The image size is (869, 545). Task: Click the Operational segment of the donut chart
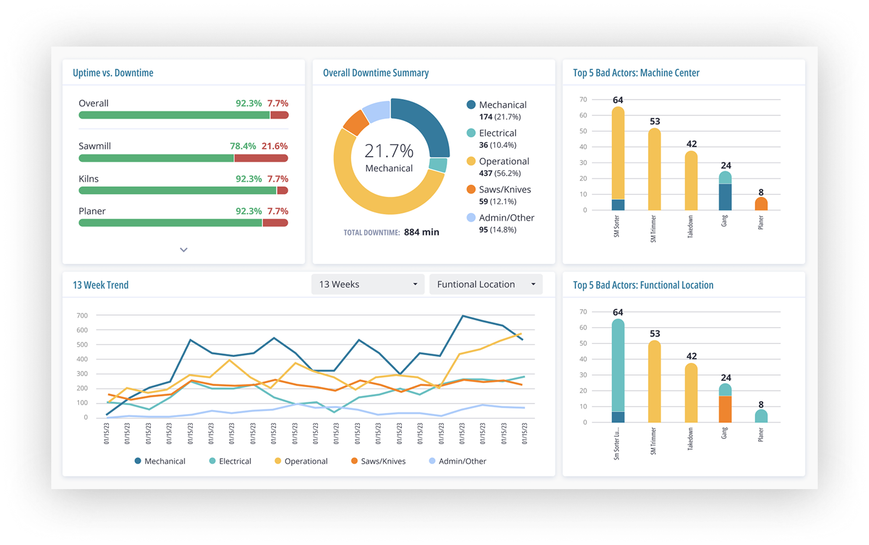[x=373, y=201]
